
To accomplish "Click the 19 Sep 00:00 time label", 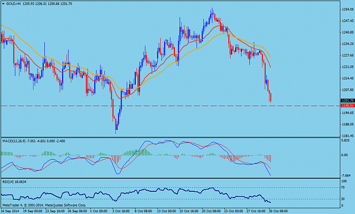I will click(33, 211).
